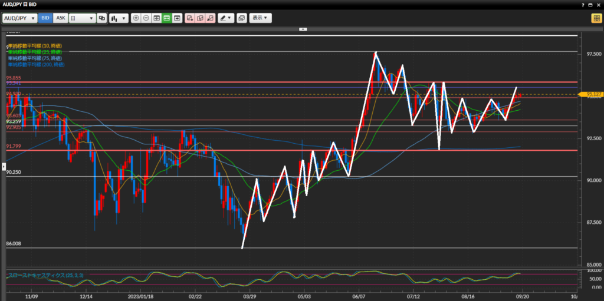Click the chart link icon beside timeframe
Screen dimensions: 604x301
102,18
